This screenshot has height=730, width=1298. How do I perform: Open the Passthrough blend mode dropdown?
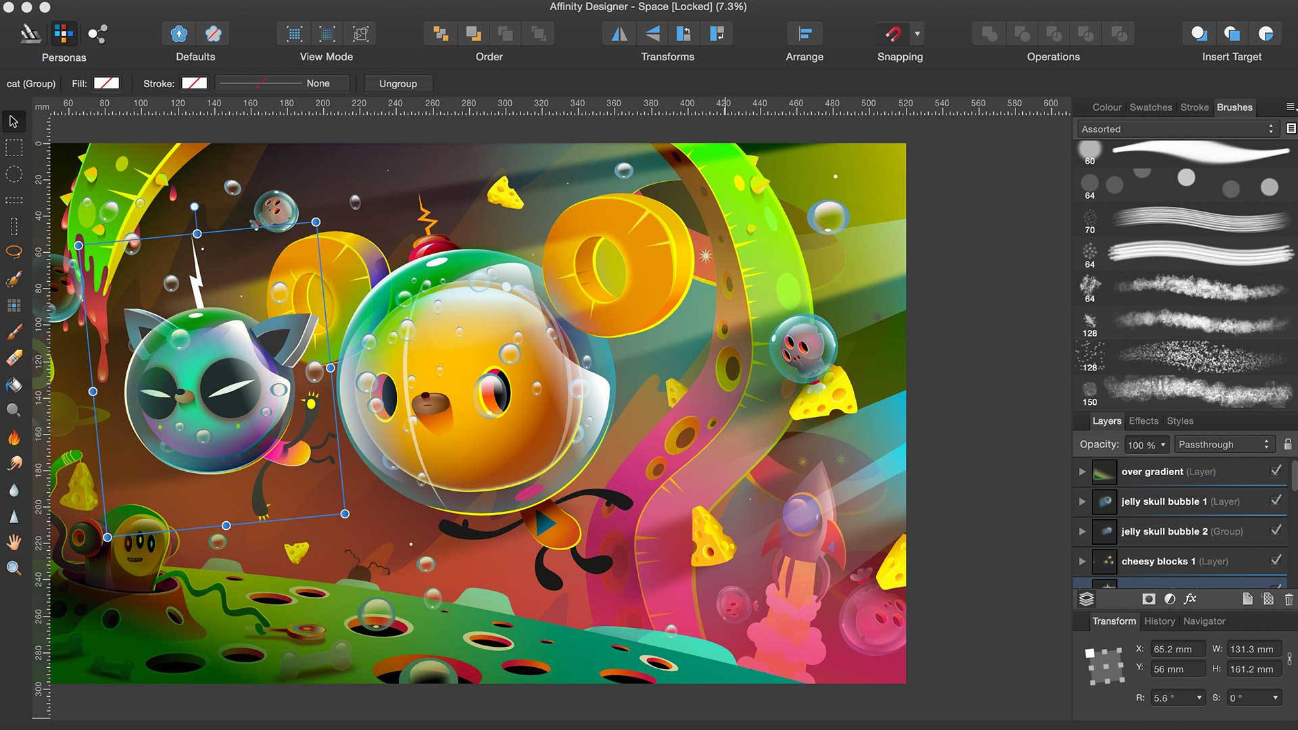(x=1224, y=444)
